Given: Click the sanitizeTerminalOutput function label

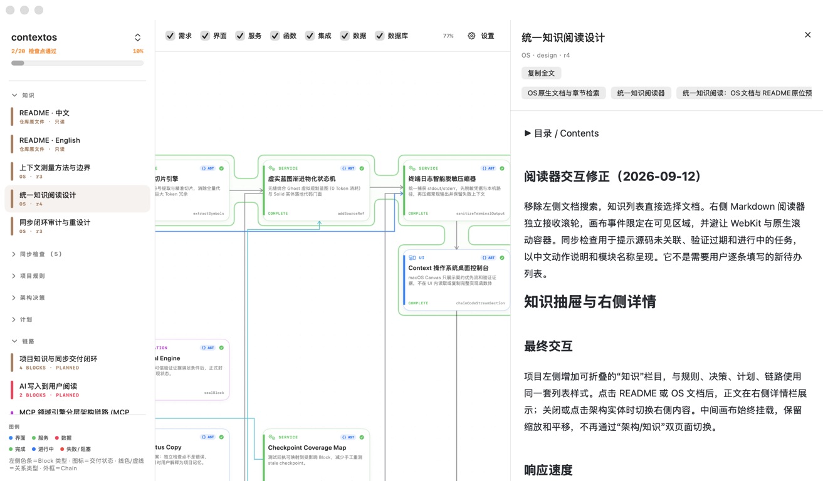Looking at the screenshot, I should pyautogui.click(x=480, y=214).
